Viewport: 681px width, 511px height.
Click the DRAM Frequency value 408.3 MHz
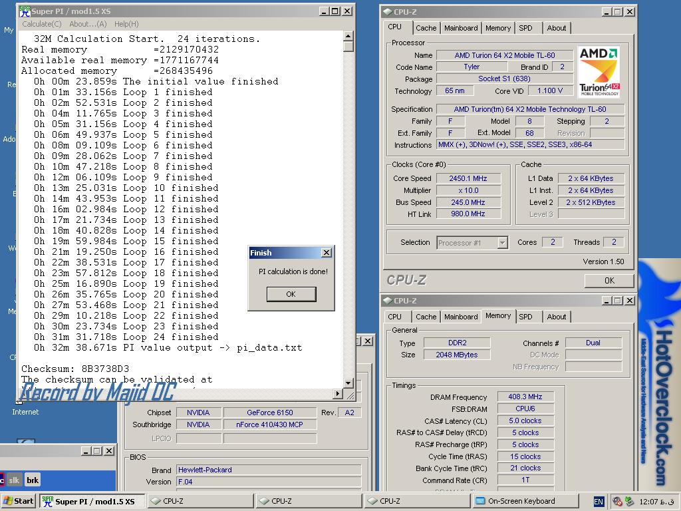point(525,397)
